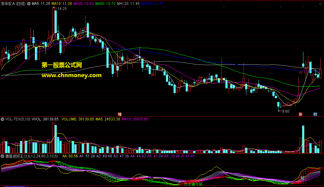
Task: Select the A2: 49.49 value
Action: (104, 156)
